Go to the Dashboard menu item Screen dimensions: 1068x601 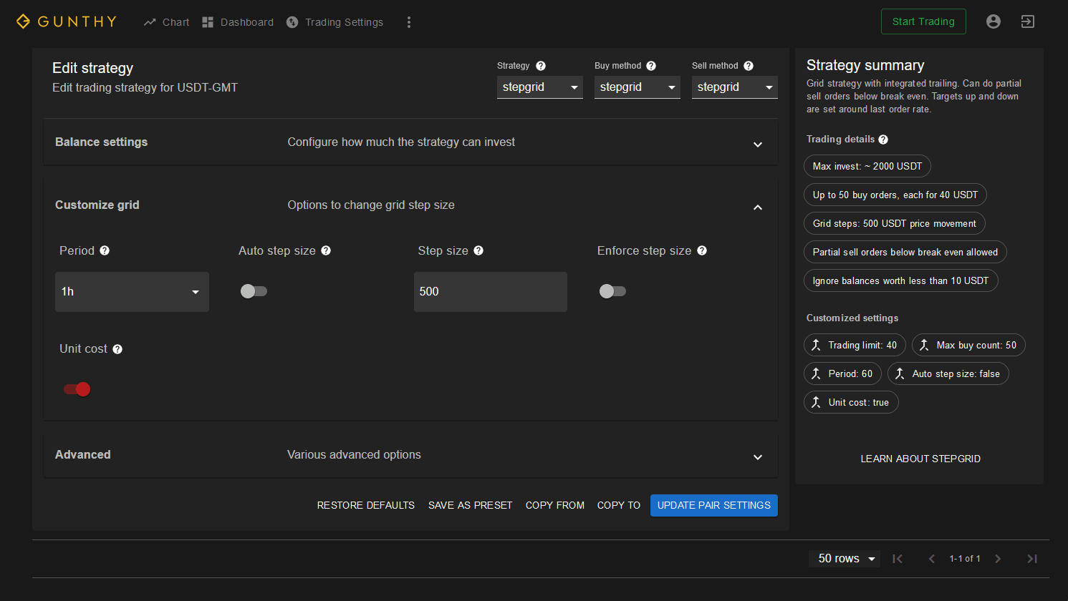(238, 22)
